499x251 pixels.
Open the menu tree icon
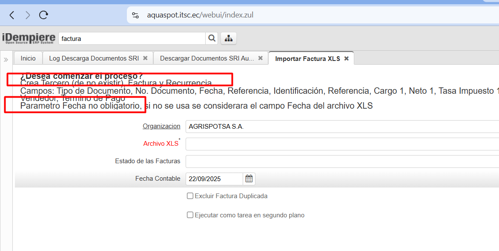click(x=229, y=38)
